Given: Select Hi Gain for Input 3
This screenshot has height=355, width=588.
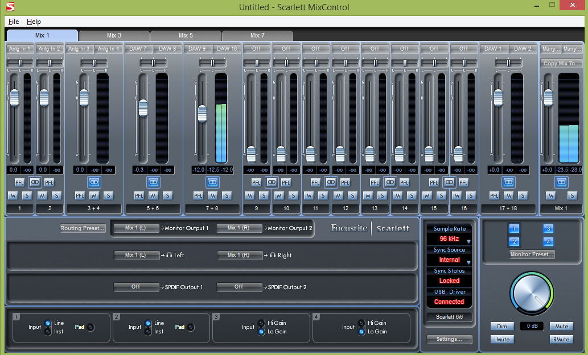Looking at the screenshot, I should 262,323.
